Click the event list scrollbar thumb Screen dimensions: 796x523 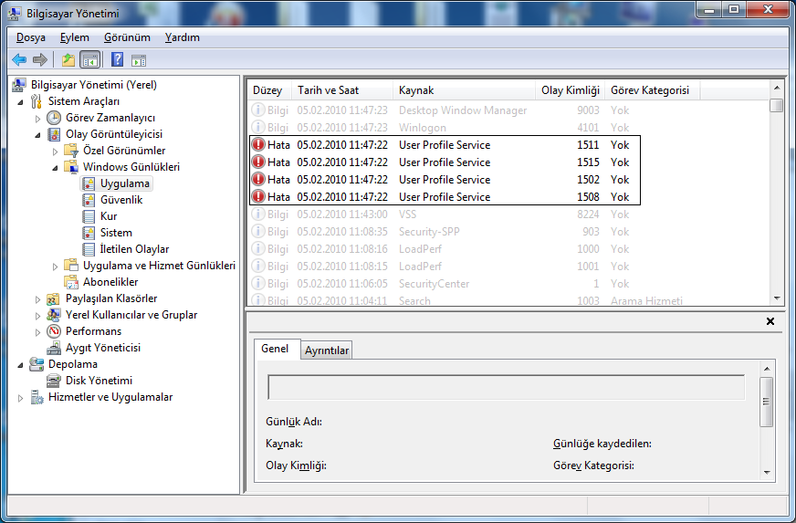pos(776,105)
